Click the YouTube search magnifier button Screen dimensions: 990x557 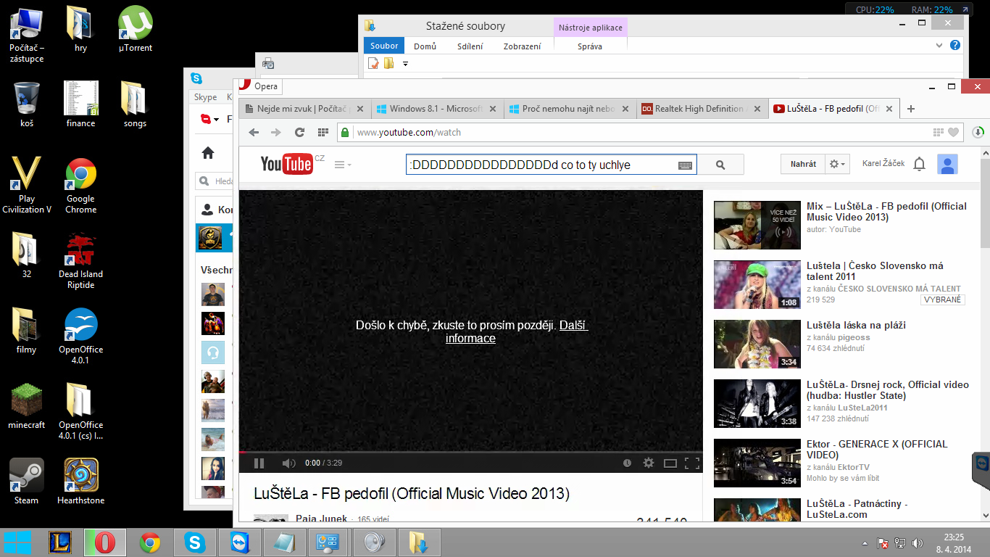(x=720, y=165)
